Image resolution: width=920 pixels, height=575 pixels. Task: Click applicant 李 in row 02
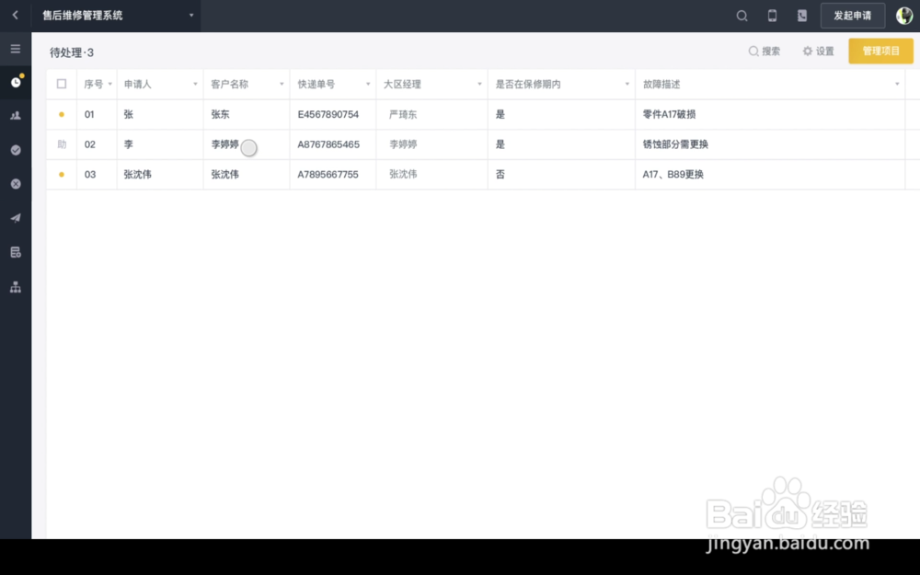[x=129, y=144]
